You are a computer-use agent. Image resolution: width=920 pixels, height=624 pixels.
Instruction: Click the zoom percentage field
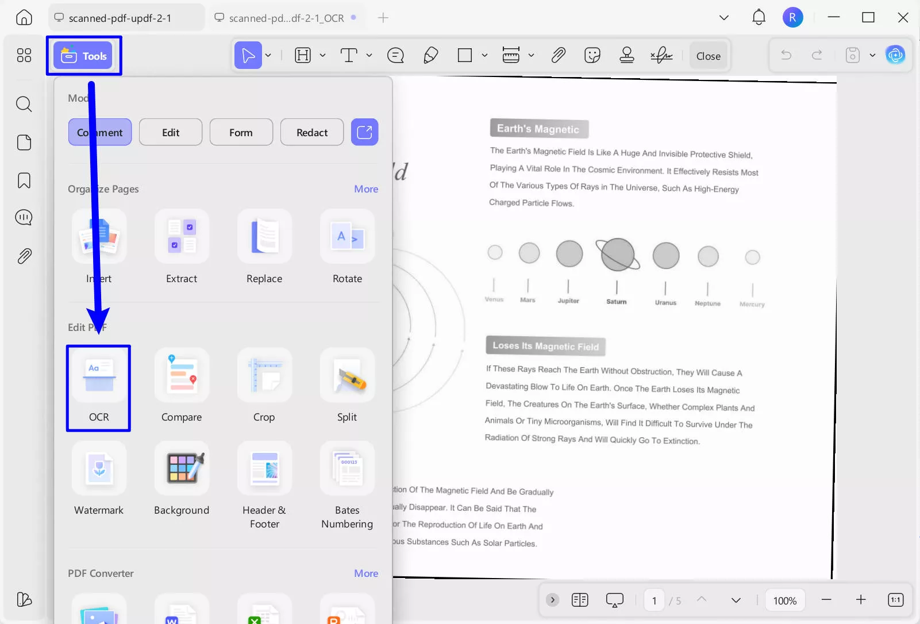[x=785, y=600]
